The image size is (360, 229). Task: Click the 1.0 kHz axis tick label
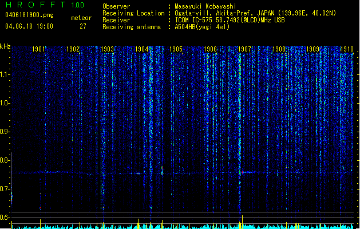pos(5,103)
